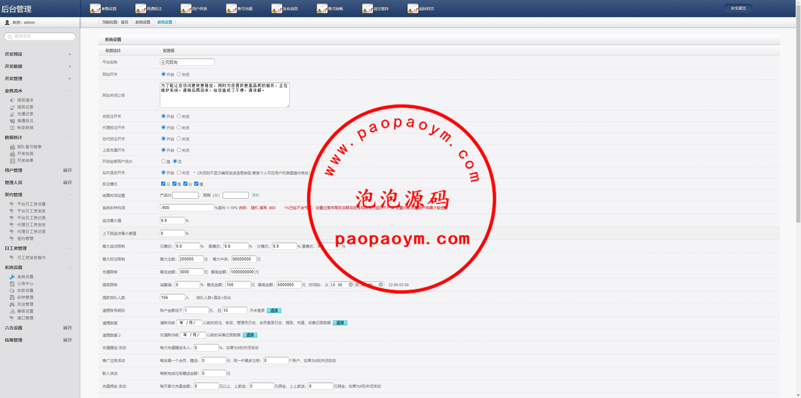
Task: Set 上级充值开关 to 关闭
Action: click(179, 150)
